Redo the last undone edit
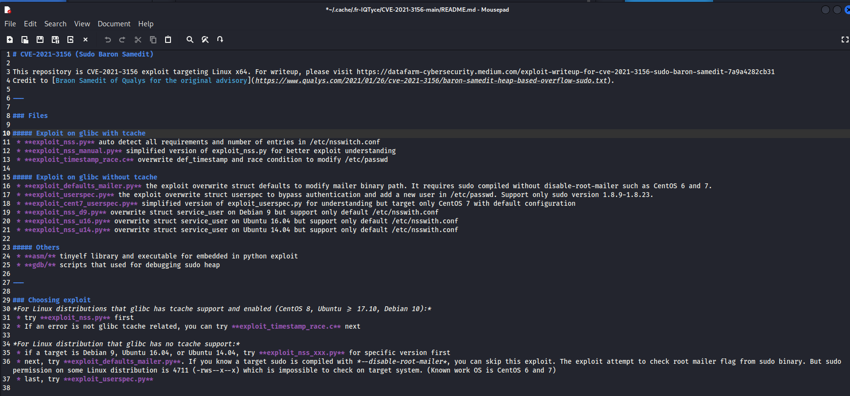Image resolution: width=850 pixels, height=396 pixels. (x=123, y=40)
